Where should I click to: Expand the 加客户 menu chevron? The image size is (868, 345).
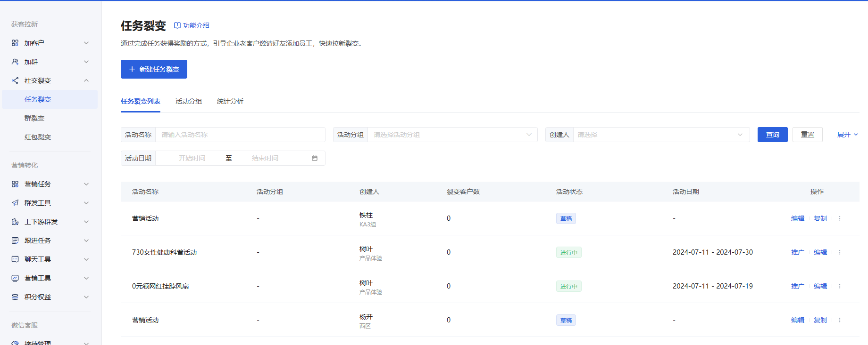[86, 43]
